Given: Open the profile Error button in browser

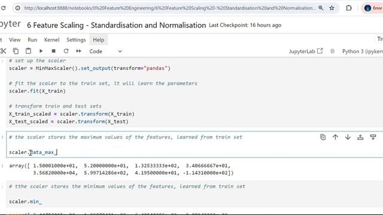Looking at the screenshot, I should (x=373, y=8).
